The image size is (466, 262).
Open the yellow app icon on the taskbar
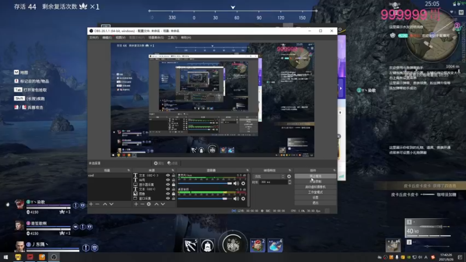click(18, 257)
